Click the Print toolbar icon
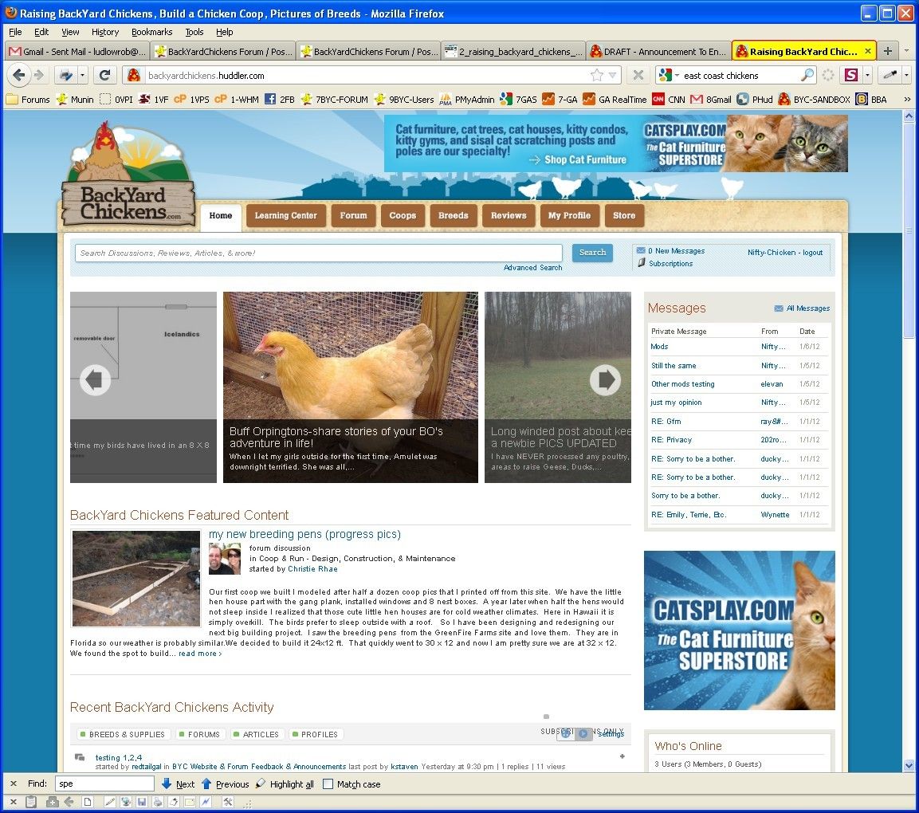 click(65, 75)
